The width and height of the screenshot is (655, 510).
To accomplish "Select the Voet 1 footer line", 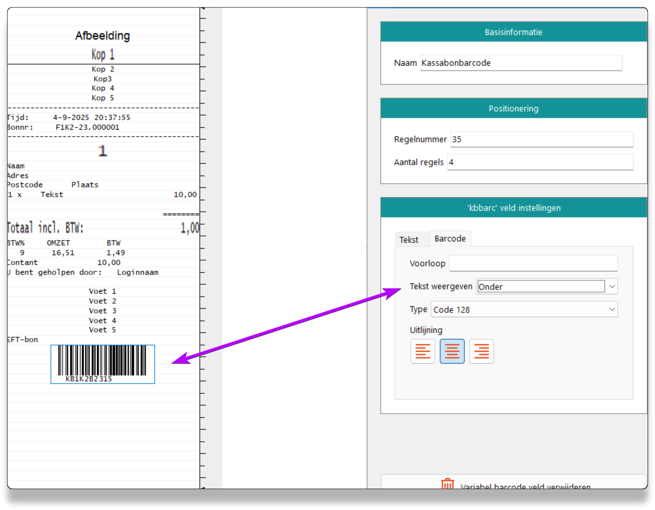I will point(102,291).
